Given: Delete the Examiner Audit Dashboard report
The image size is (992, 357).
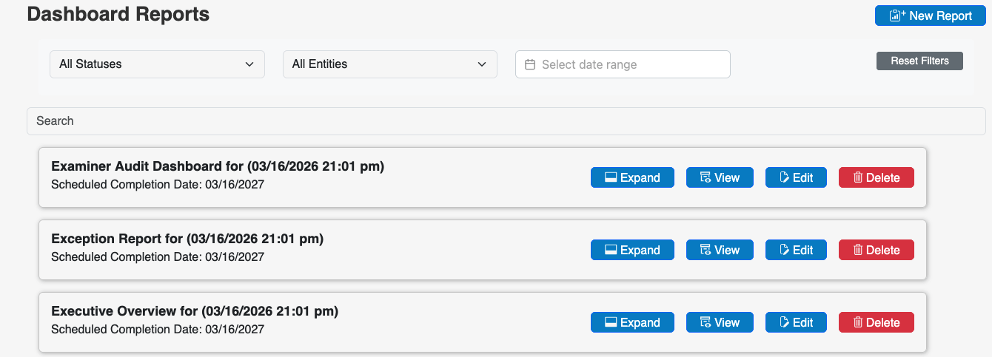Looking at the screenshot, I should [877, 177].
